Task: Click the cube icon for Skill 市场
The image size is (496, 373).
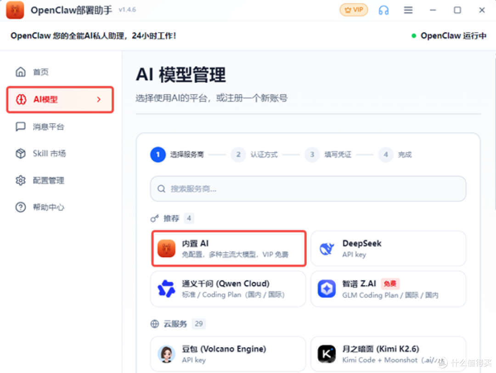Action: pyautogui.click(x=21, y=153)
